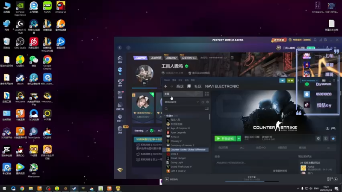The image size is (342, 192).
Task: Go back in Steam navigation
Action: point(166,87)
